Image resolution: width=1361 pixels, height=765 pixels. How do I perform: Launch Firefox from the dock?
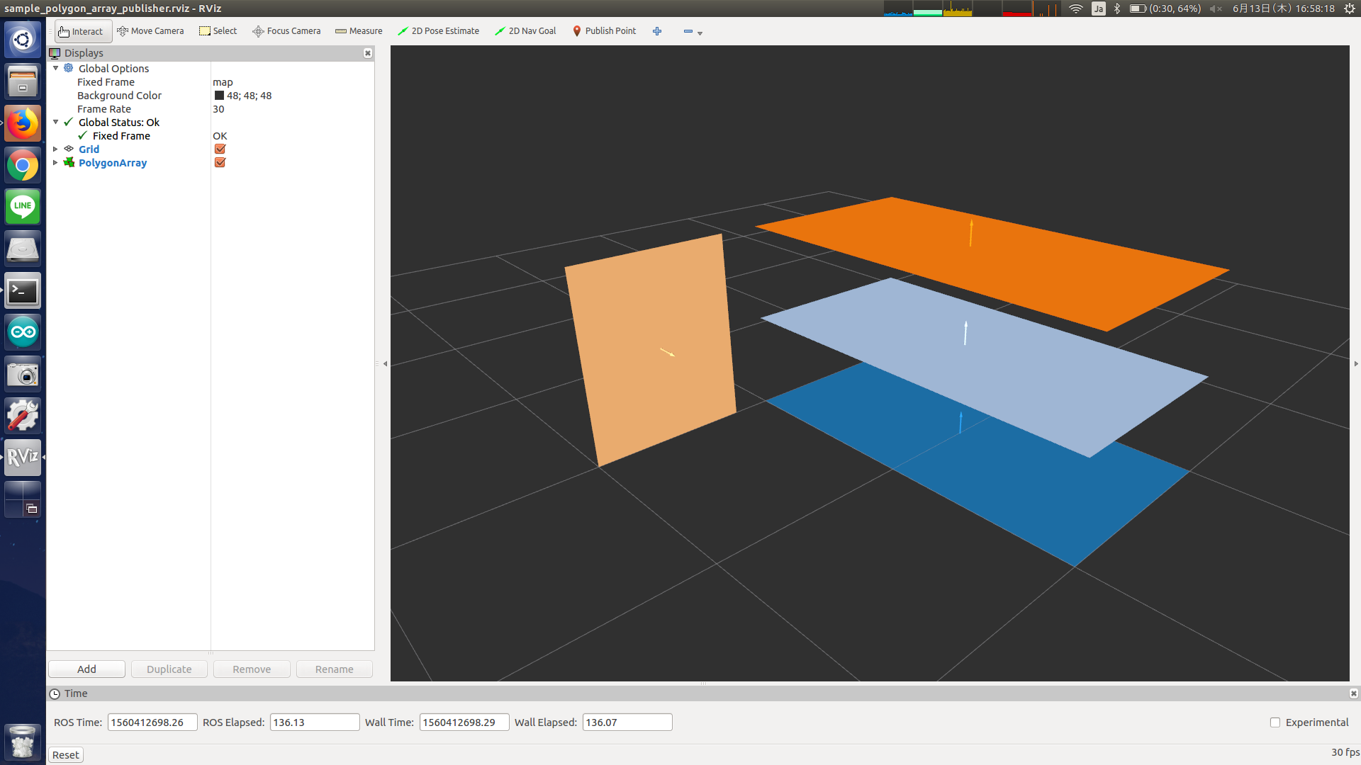[x=23, y=123]
